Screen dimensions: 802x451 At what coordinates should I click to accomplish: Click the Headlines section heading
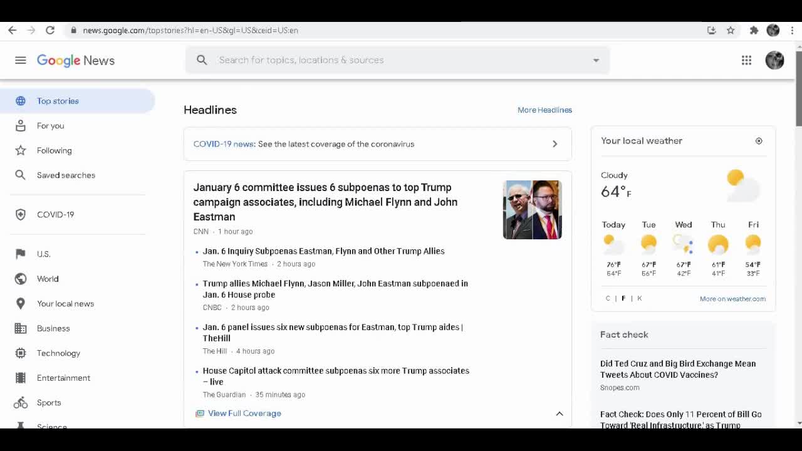pos(210,110)
